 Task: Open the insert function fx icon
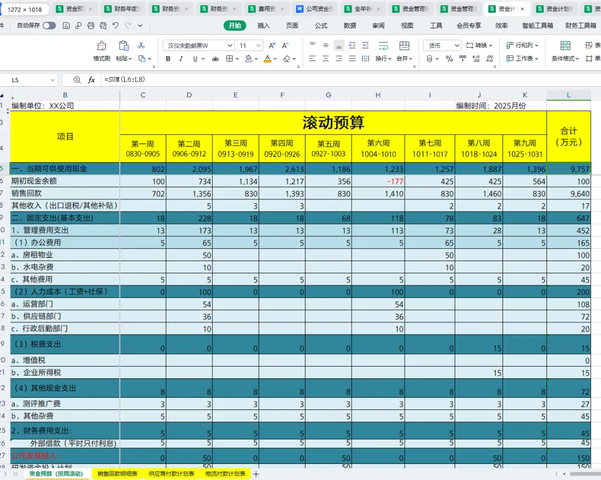(91, 79)
